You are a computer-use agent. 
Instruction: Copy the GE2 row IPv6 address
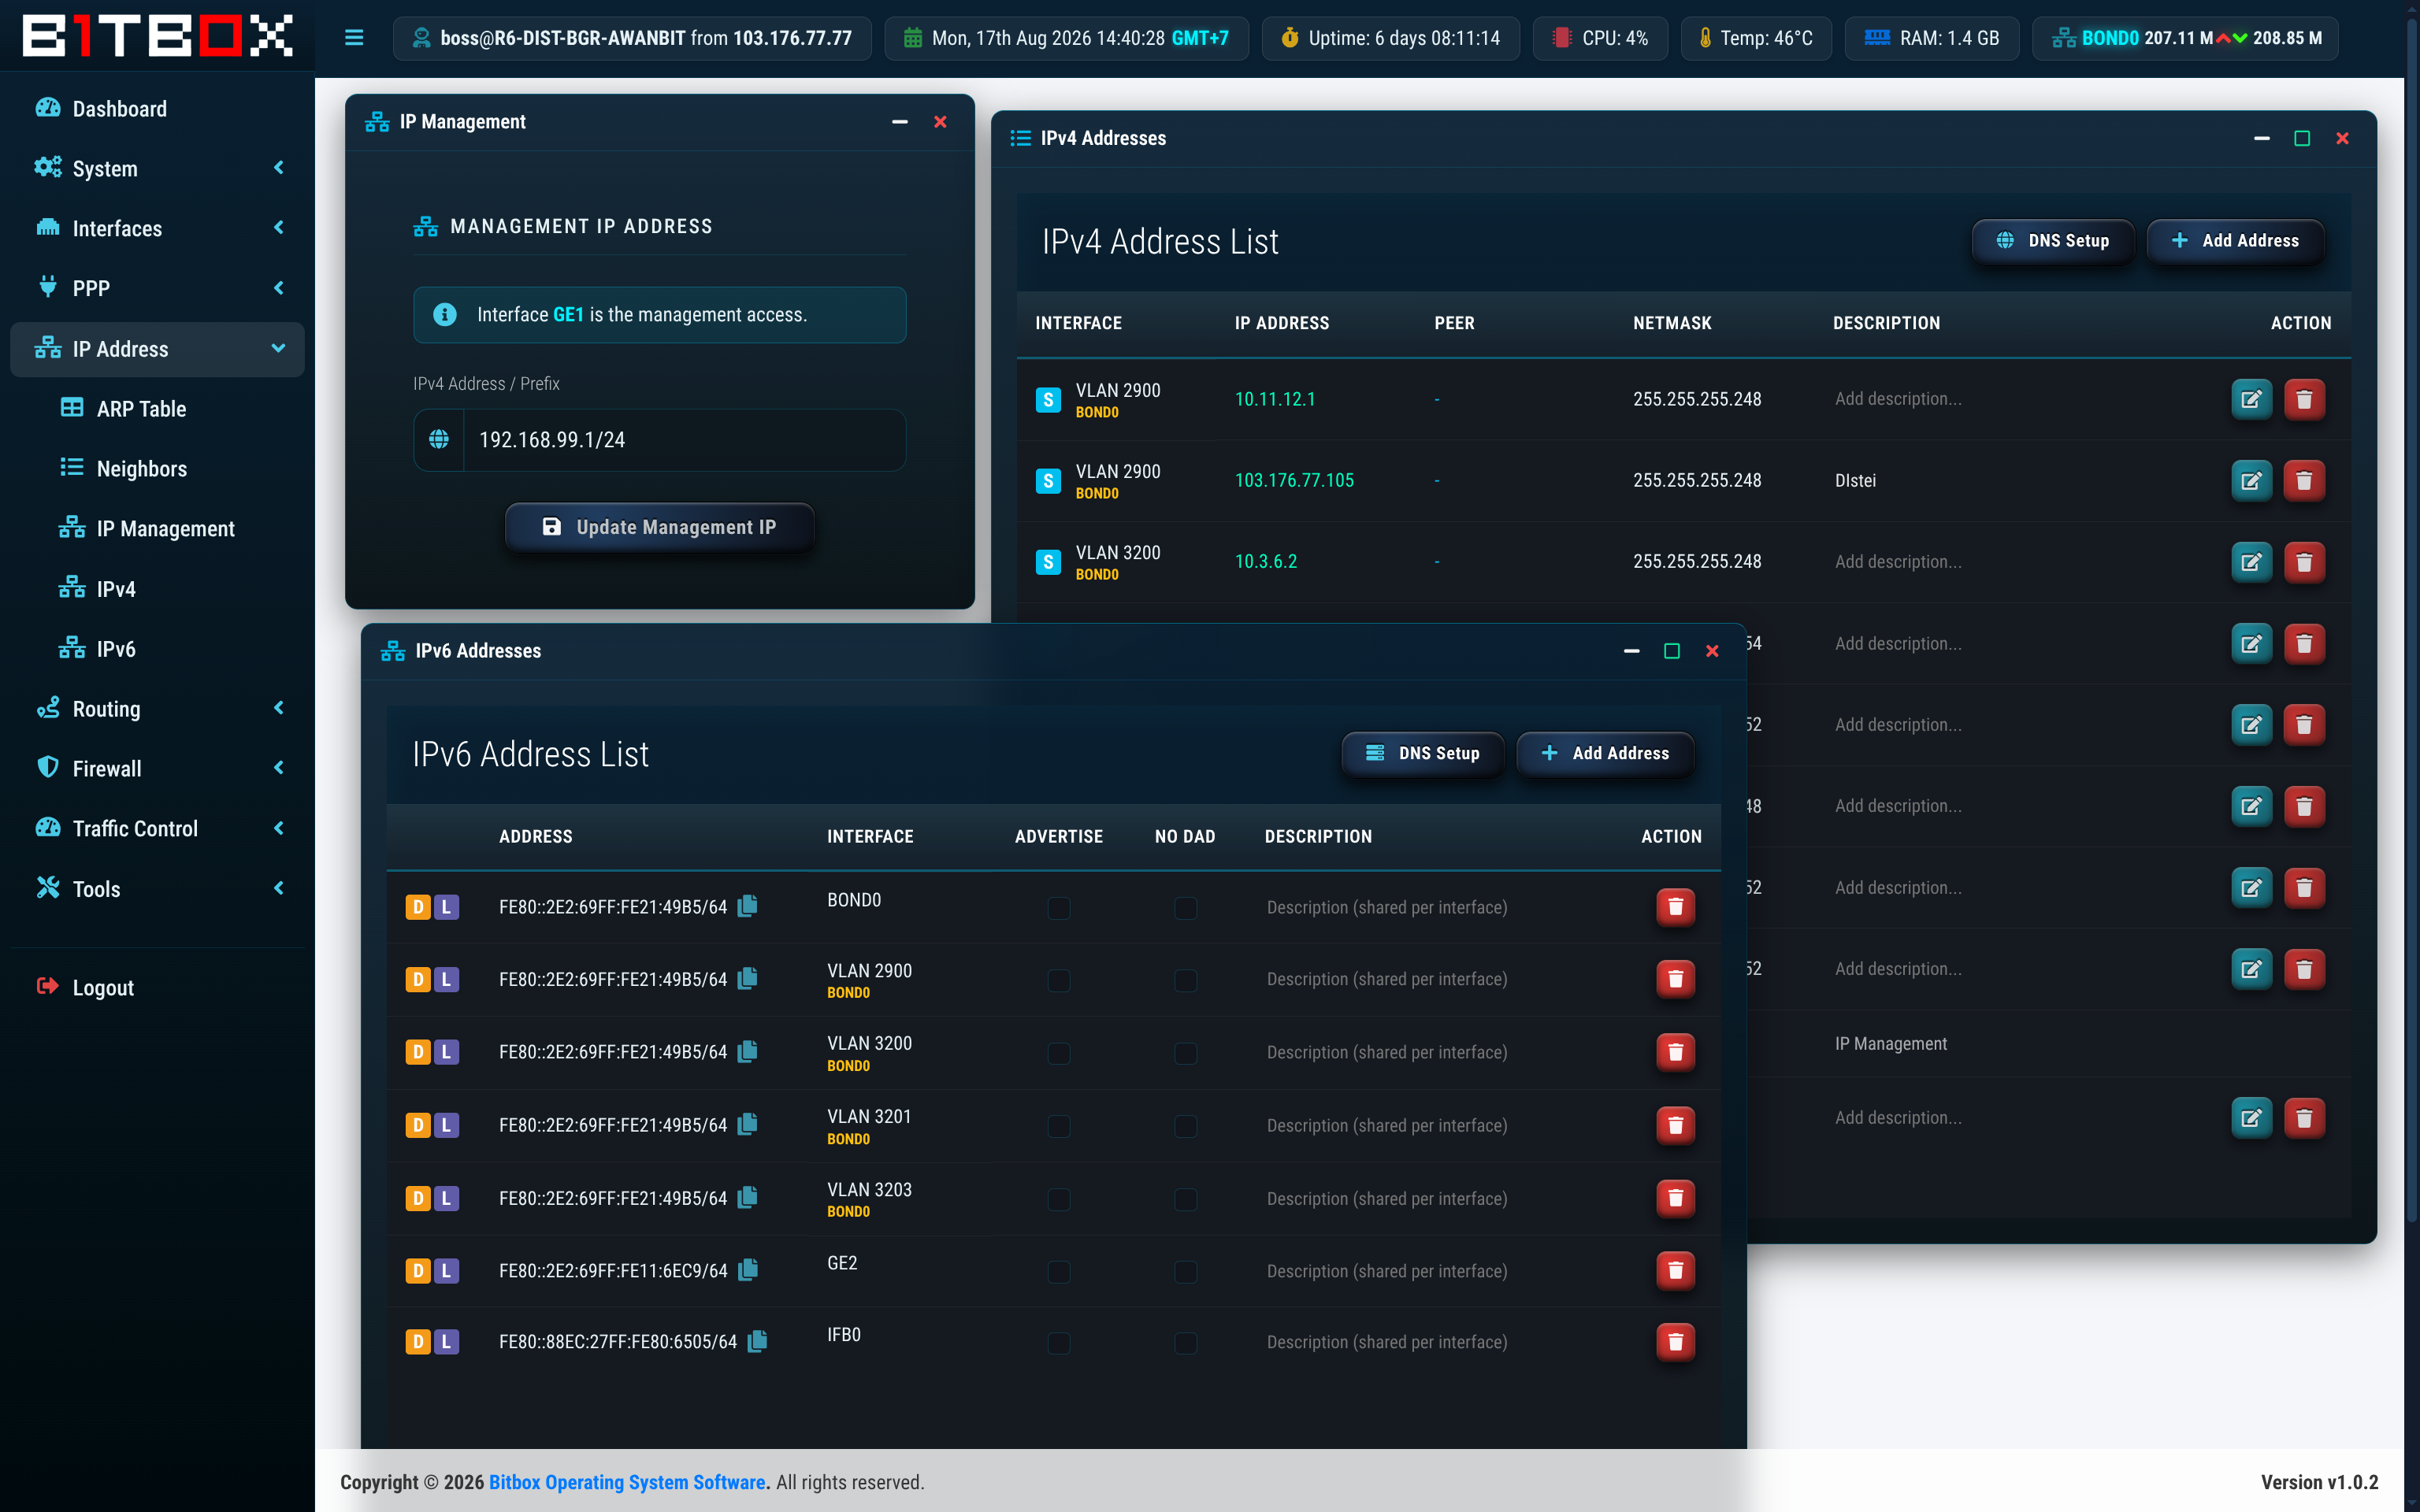tap(747, 1270)
